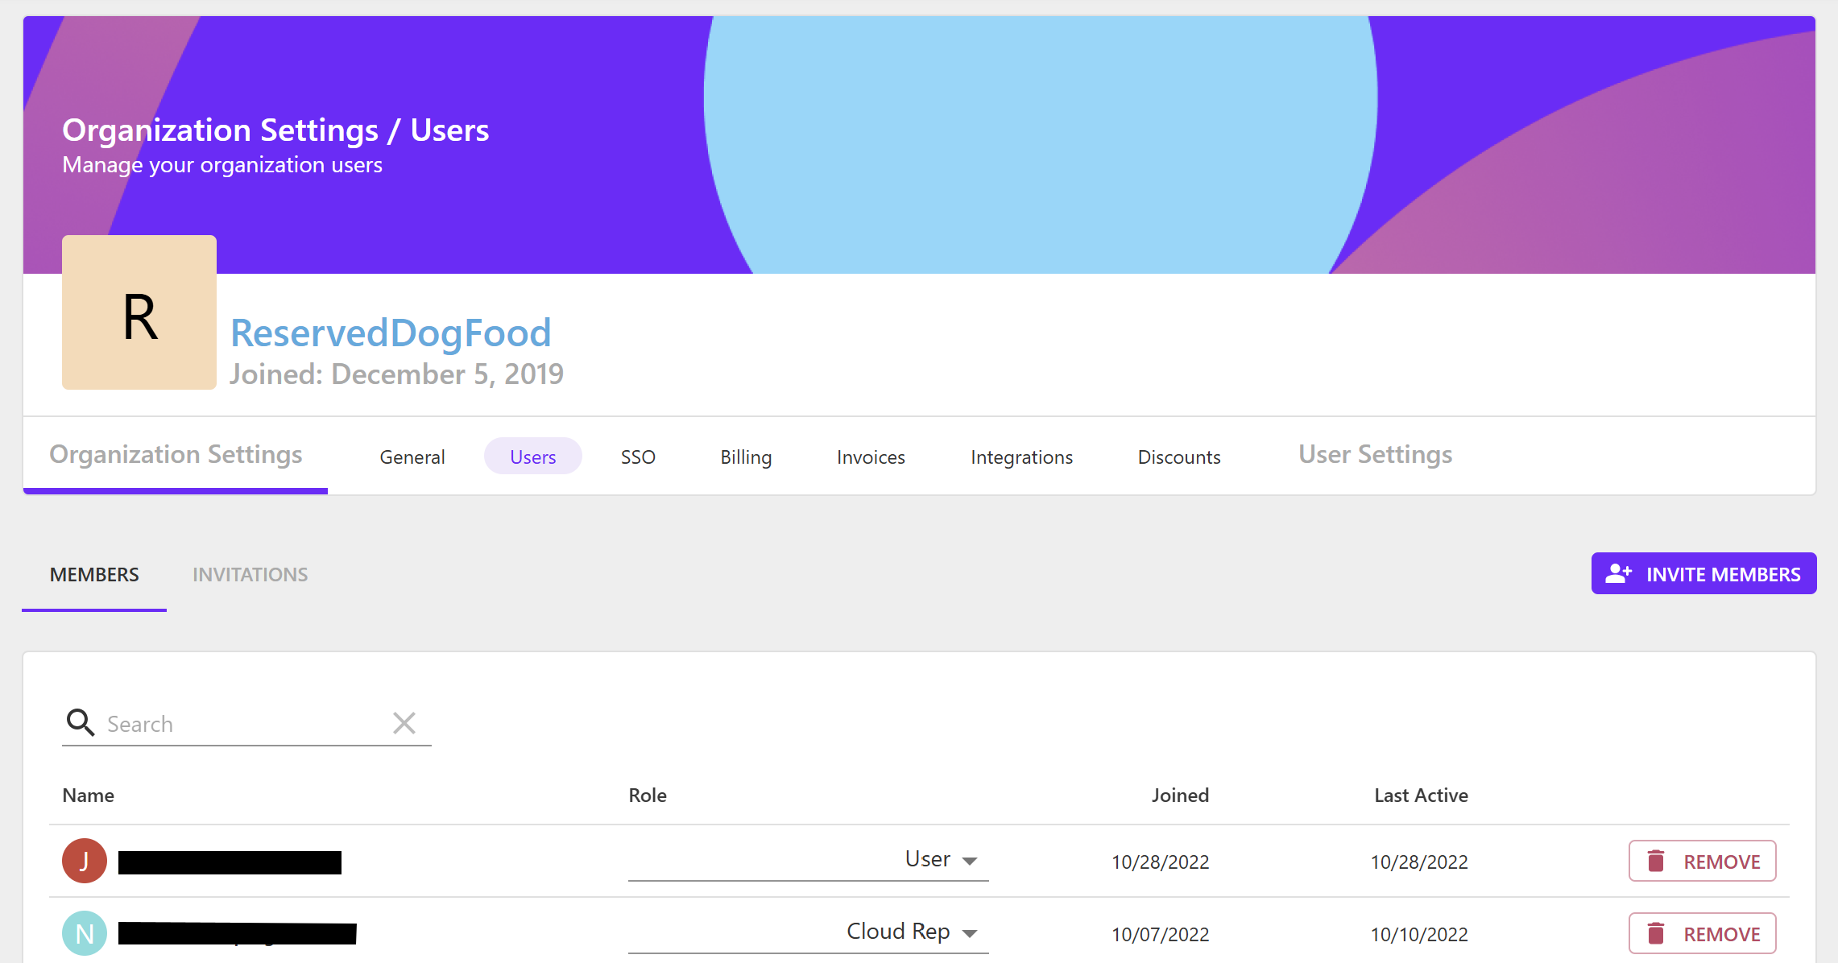Switch to the Invitations tab
This screenshot has width=1838, height=963.
[250, 575]
